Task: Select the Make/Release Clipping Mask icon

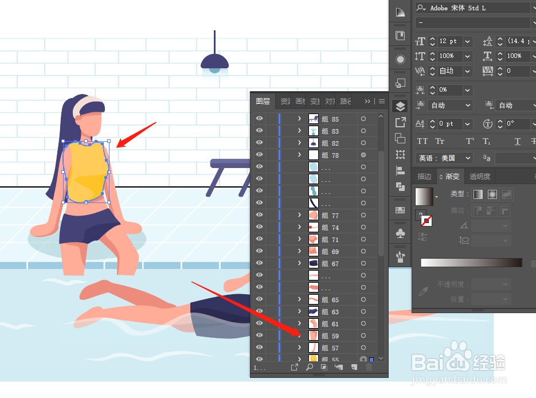Action: (x=324, y=367)
